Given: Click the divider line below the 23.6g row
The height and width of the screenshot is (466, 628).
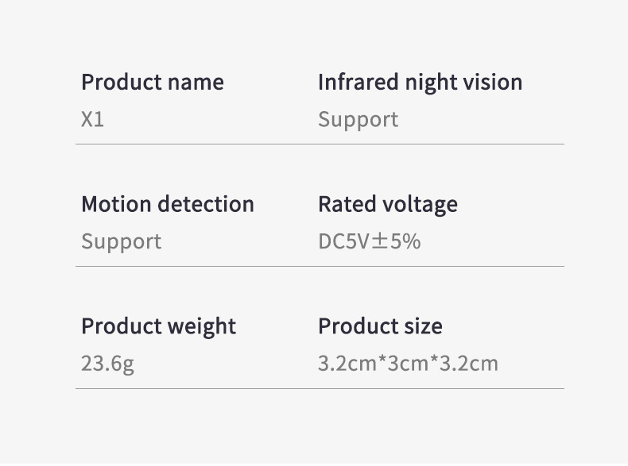Looking at the screenshot, I should tap(320, 388).
